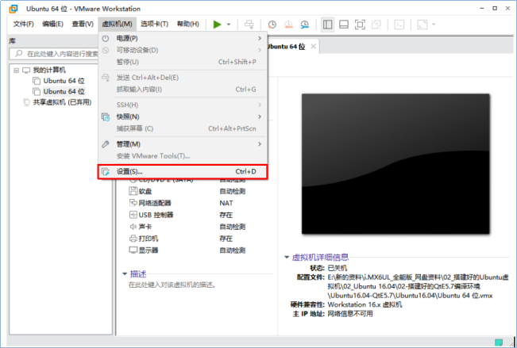Click the black VM screen thumbnail
Viewport: 517px width, 348px height.
pos(395,164)
